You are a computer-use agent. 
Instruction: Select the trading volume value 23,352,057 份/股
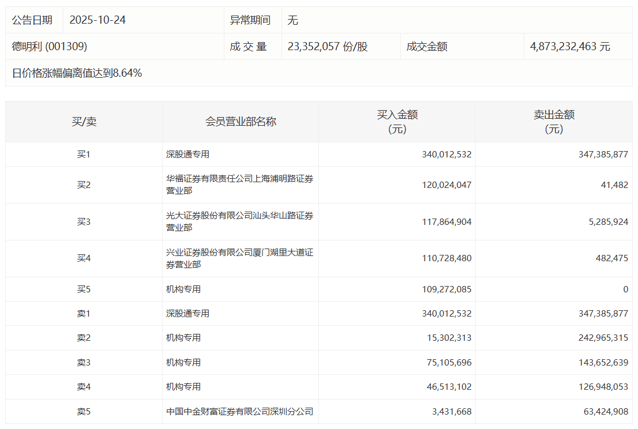coord(328,47)
